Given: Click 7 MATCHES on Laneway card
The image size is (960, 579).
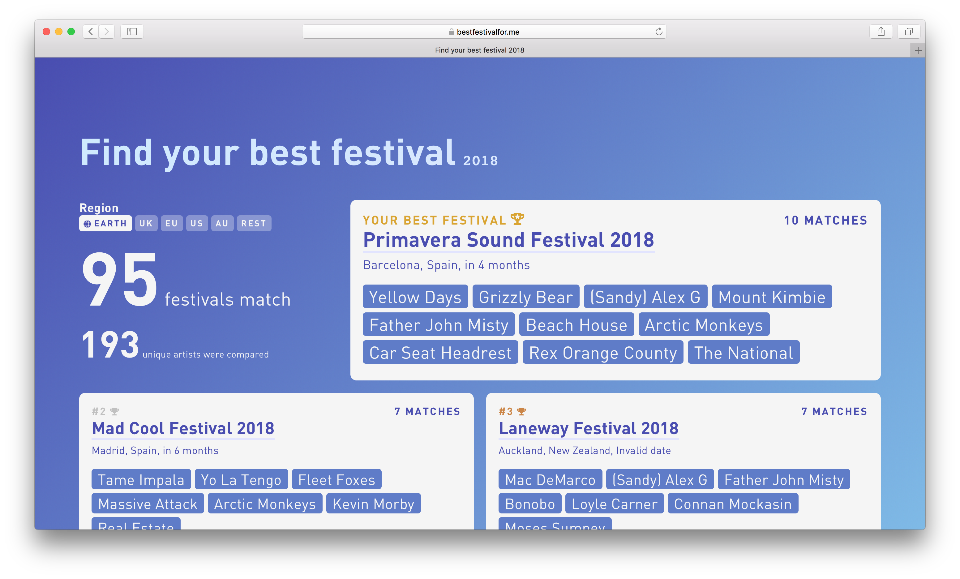Looking at the screenshot, I should click(834, 411).
